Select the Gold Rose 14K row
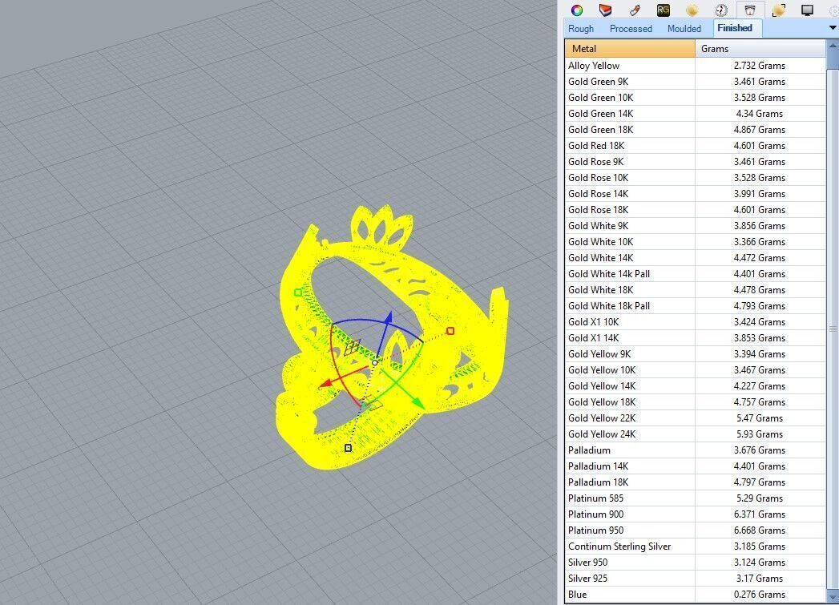 pyautogui.click(x=695, y=194)
